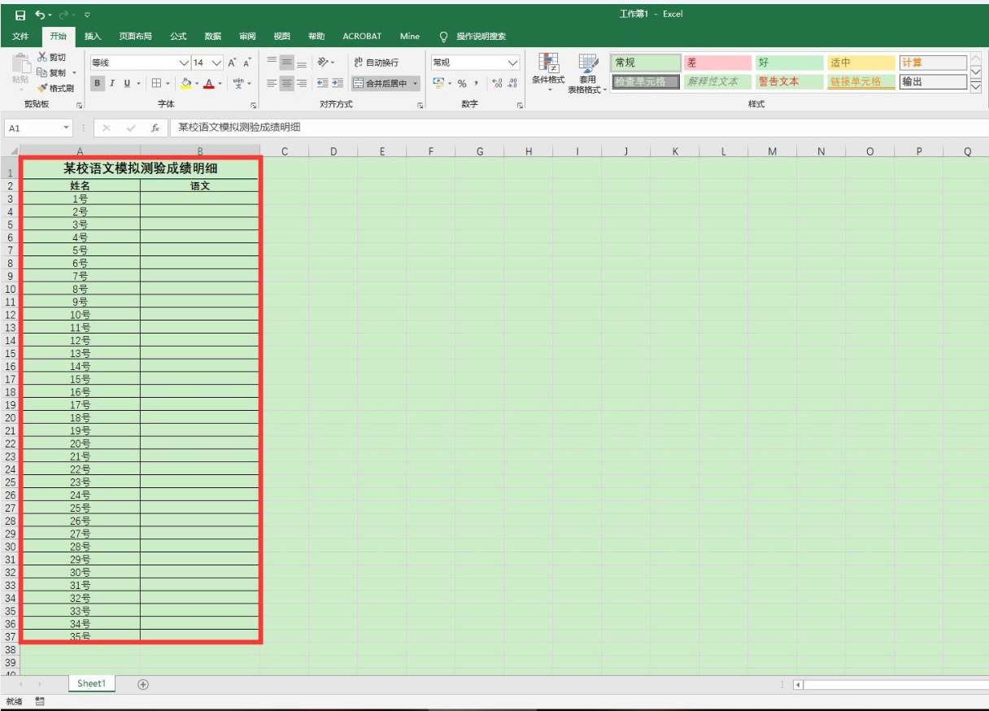Expand the merge and center dropdown arrow
Image resolution: width=989 pixels, height=711 pixels.
click(x=416, y=83)
